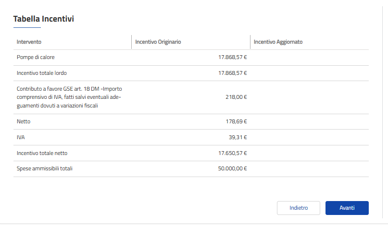Viewport: 388px width, 226px height.
Task: Click the Contributo a favore GSE description
Action: click(x=69, y=97)
